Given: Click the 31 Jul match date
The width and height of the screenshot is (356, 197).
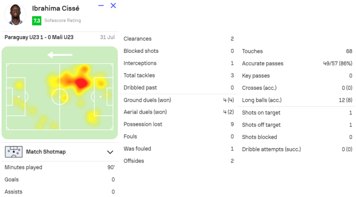Looking at the screenshot, I should coord(107,37).
